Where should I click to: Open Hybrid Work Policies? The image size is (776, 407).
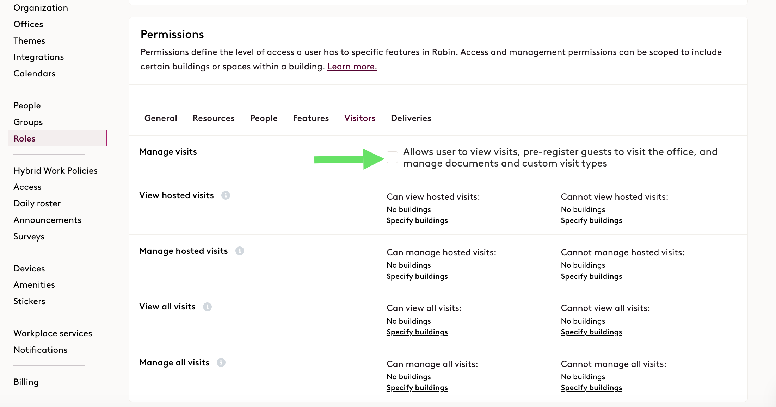pos(55,171)
